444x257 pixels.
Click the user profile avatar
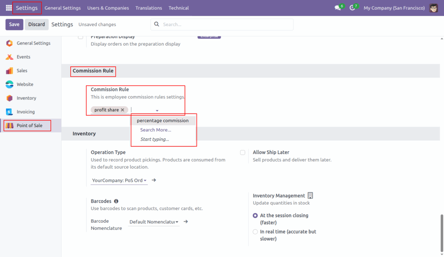pos(433,8)
